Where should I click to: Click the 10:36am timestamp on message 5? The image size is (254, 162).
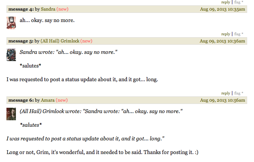click(x=223, y=41)
